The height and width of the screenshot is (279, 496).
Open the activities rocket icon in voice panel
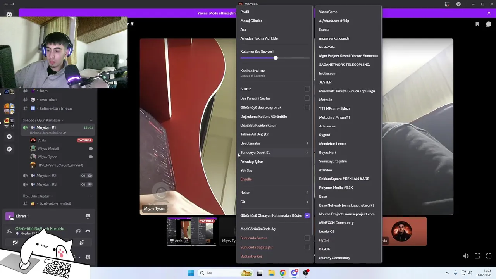click(82, 243)
